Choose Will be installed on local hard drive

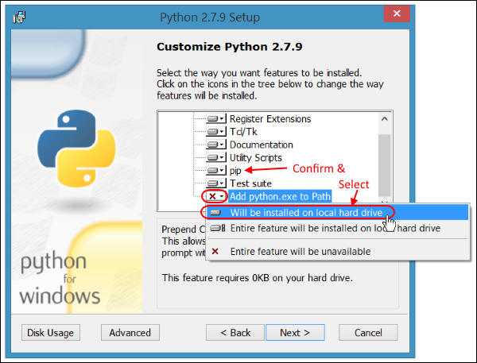coord(337,212)
